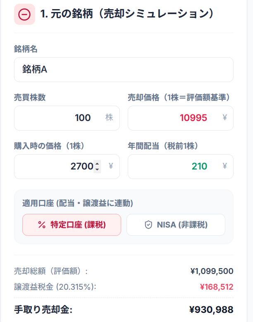Image resolution: width=253 pixels, height=322 pixels.
Task: Click the percent icon on 特定口座 button
Action: click(42, 225)
